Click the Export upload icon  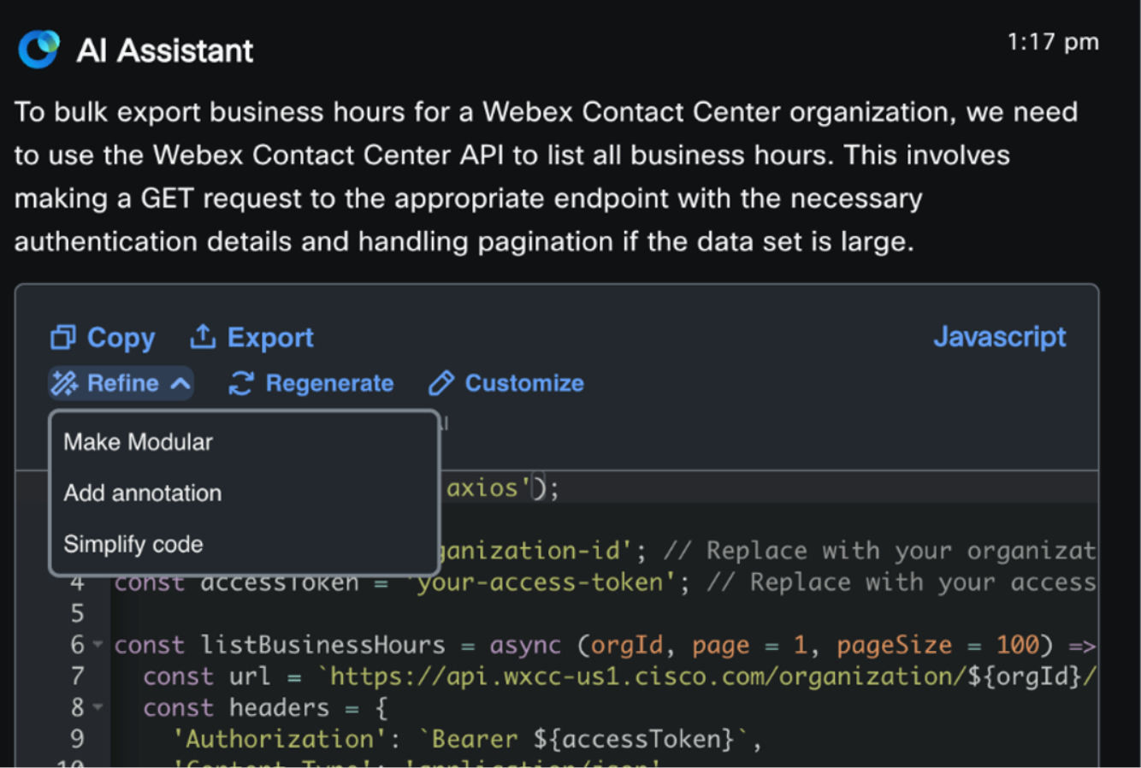(202, 336)
